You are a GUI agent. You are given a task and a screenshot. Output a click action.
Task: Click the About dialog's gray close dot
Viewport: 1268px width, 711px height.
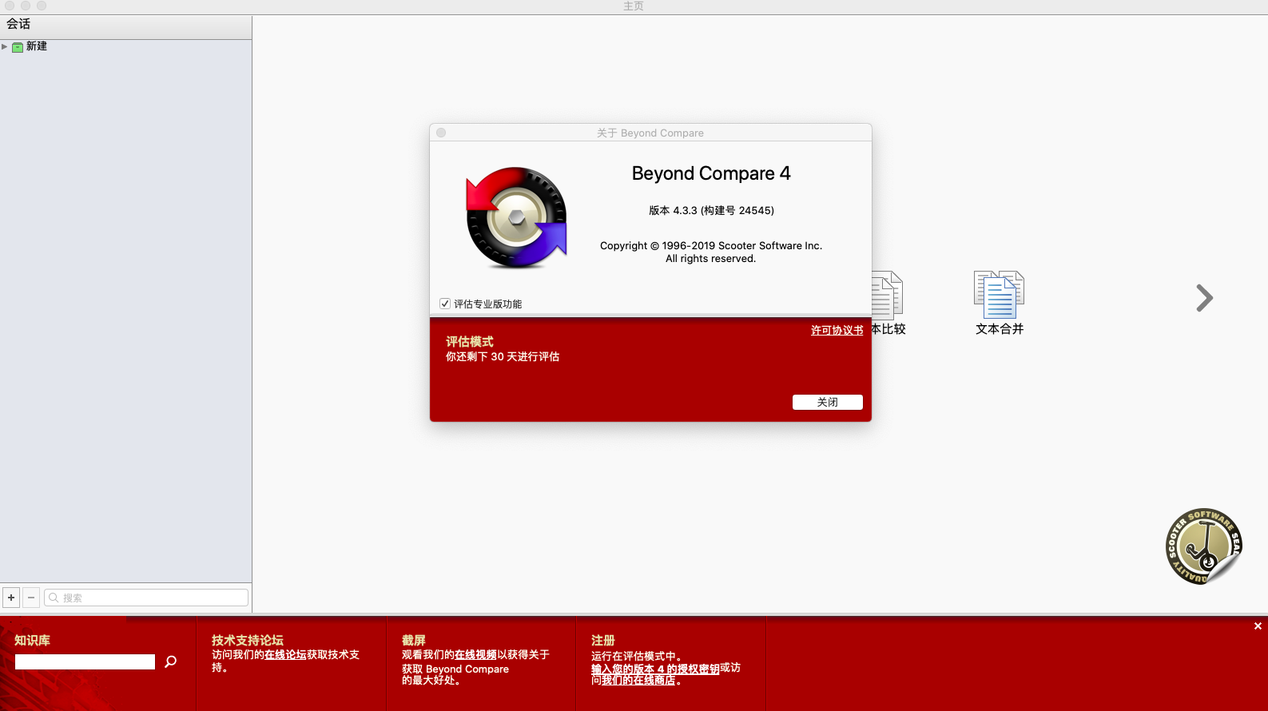(441, 133)
